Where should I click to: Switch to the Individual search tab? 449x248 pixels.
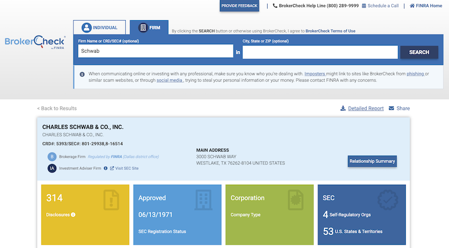pos(99,27)
